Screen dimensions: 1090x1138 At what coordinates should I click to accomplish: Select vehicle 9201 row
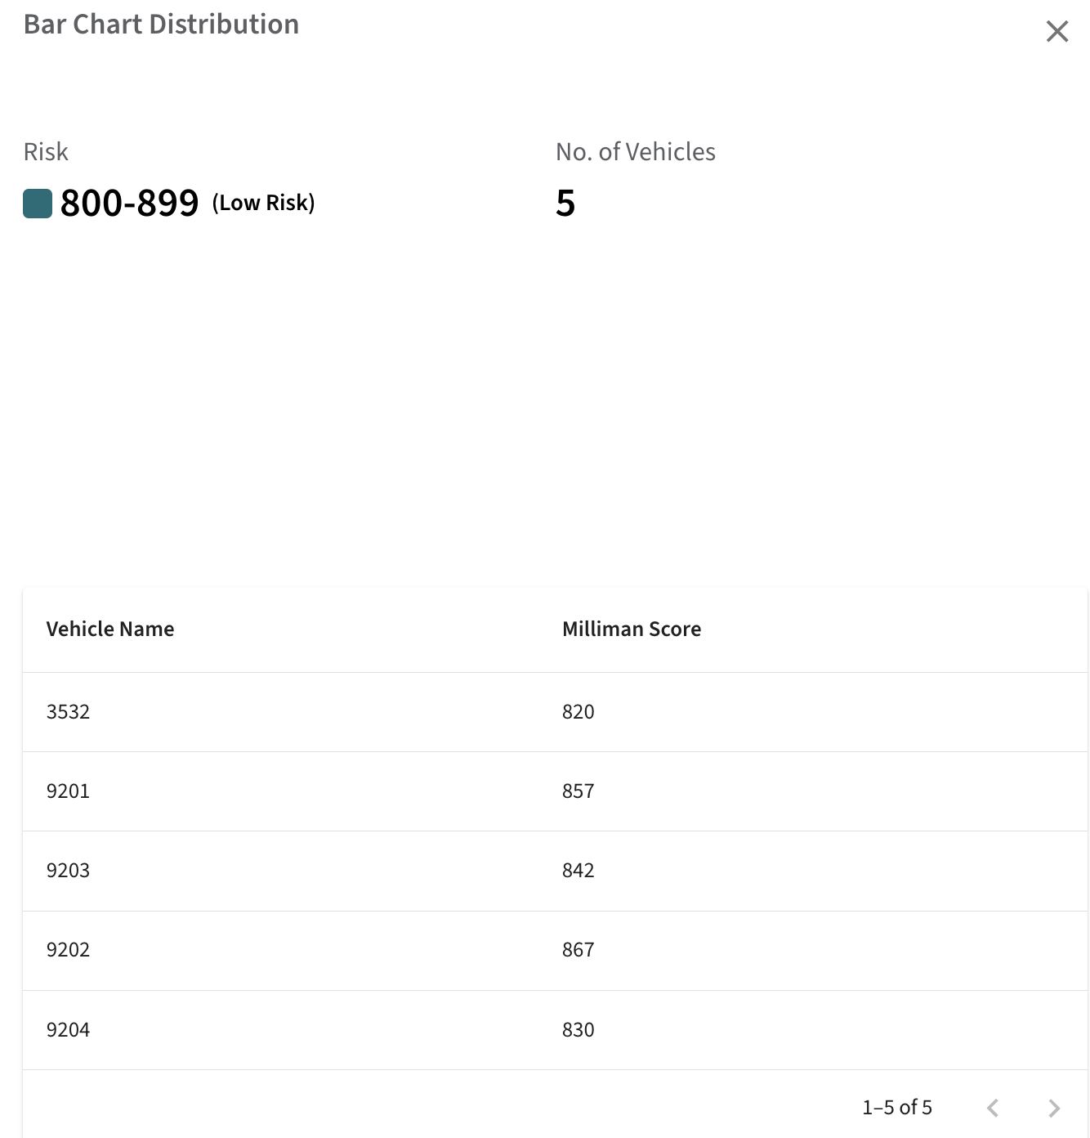[555, 791]
